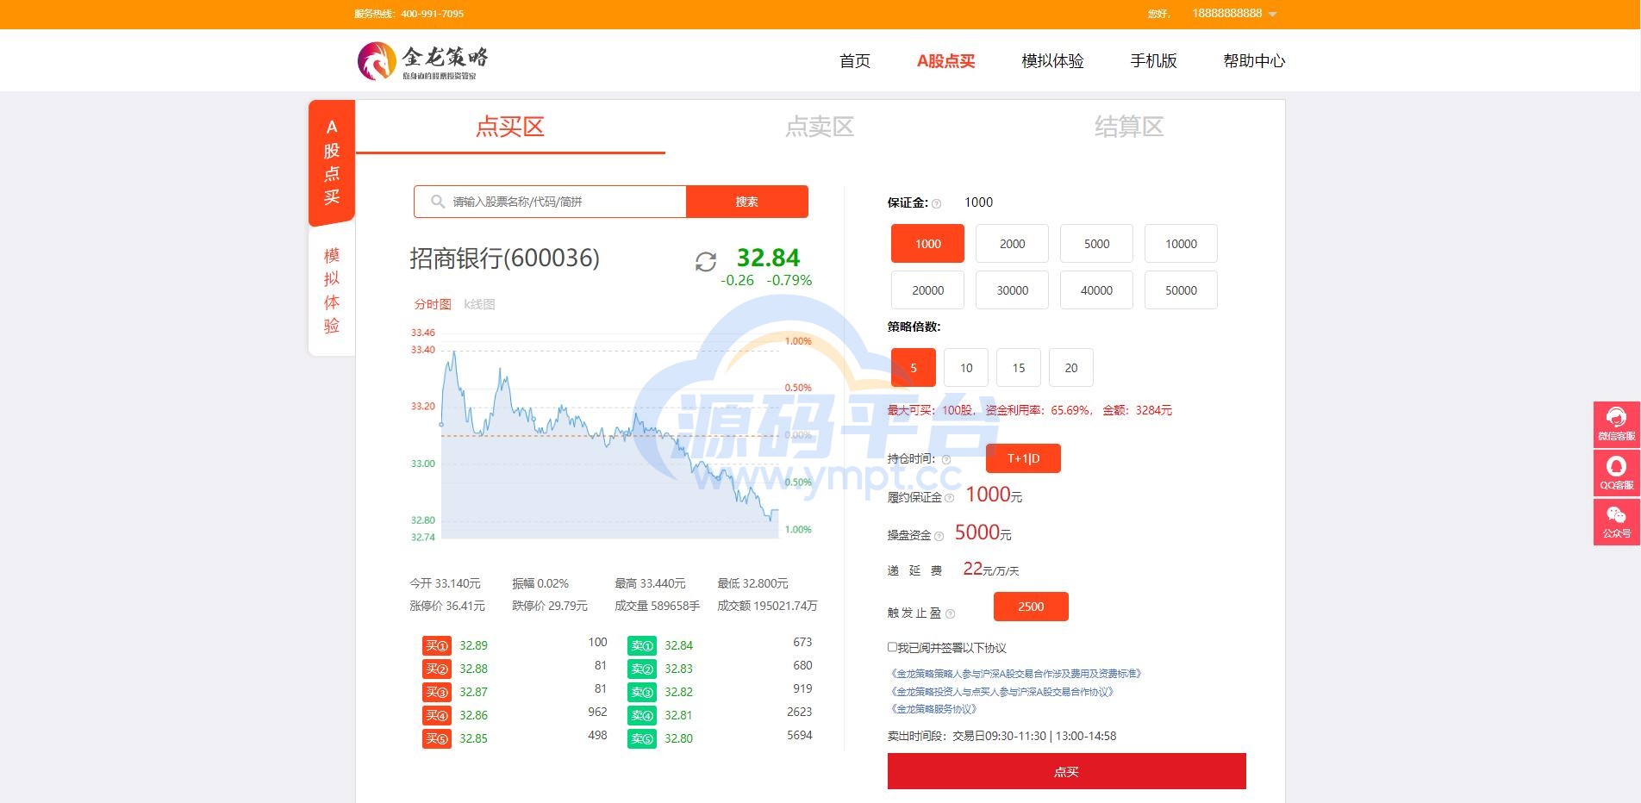Click ask price 32.84 in order book
This screenshot has height=803, width=1641.
678,645
